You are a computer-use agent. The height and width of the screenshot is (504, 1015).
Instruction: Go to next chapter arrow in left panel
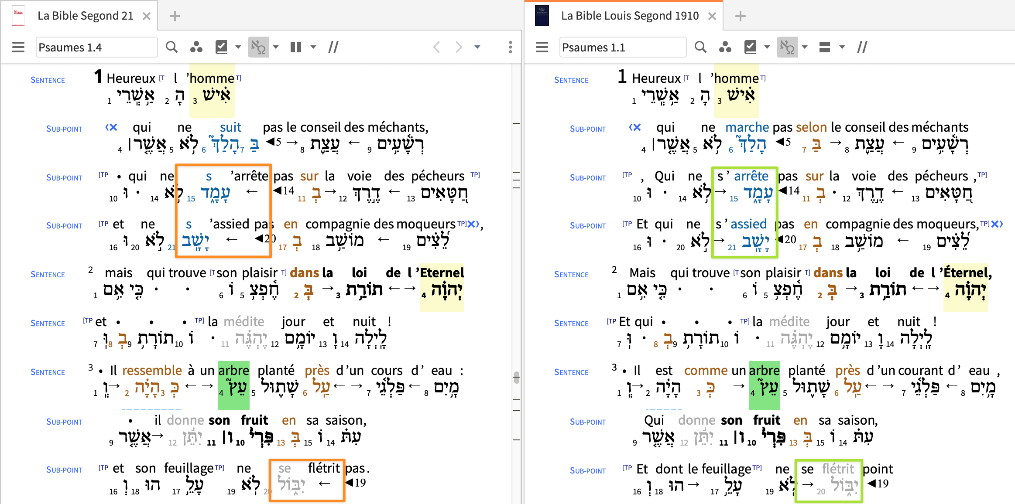458,47
